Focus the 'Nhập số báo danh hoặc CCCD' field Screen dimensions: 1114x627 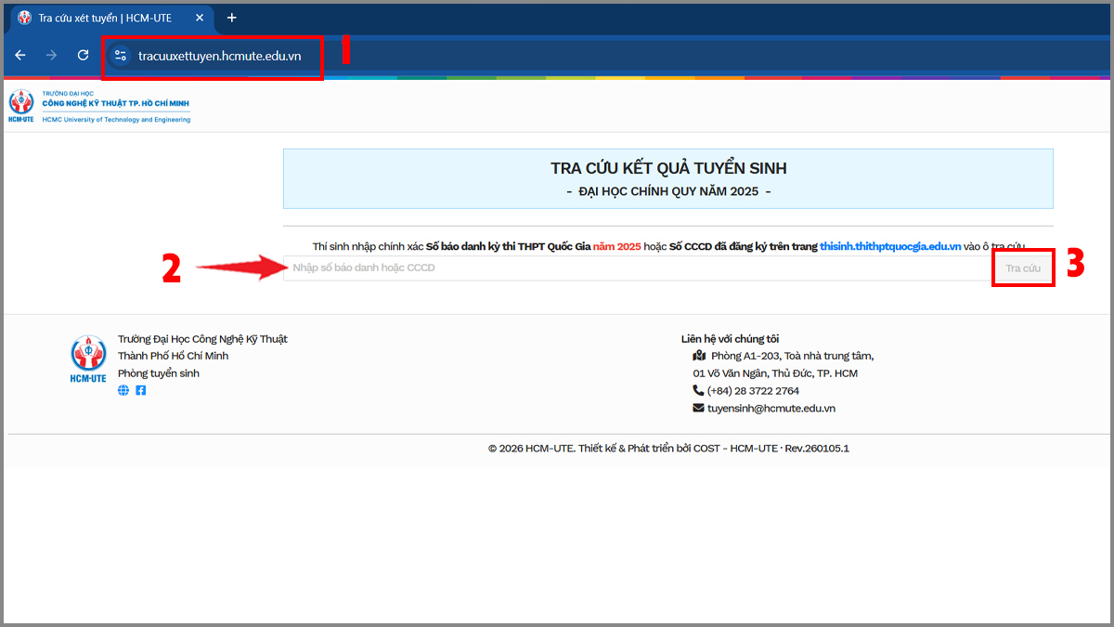[x=638, y=268]
